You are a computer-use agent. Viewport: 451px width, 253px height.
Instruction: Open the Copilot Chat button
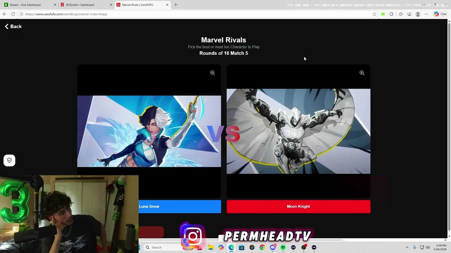coord(440,14)
